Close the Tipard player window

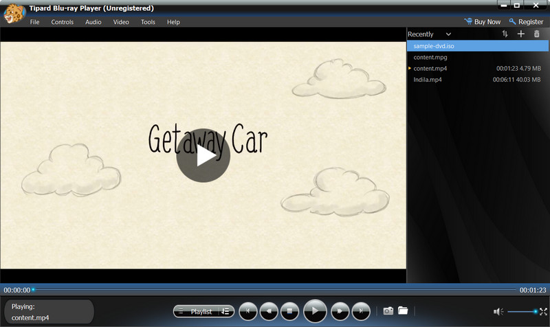pos(536,5)
